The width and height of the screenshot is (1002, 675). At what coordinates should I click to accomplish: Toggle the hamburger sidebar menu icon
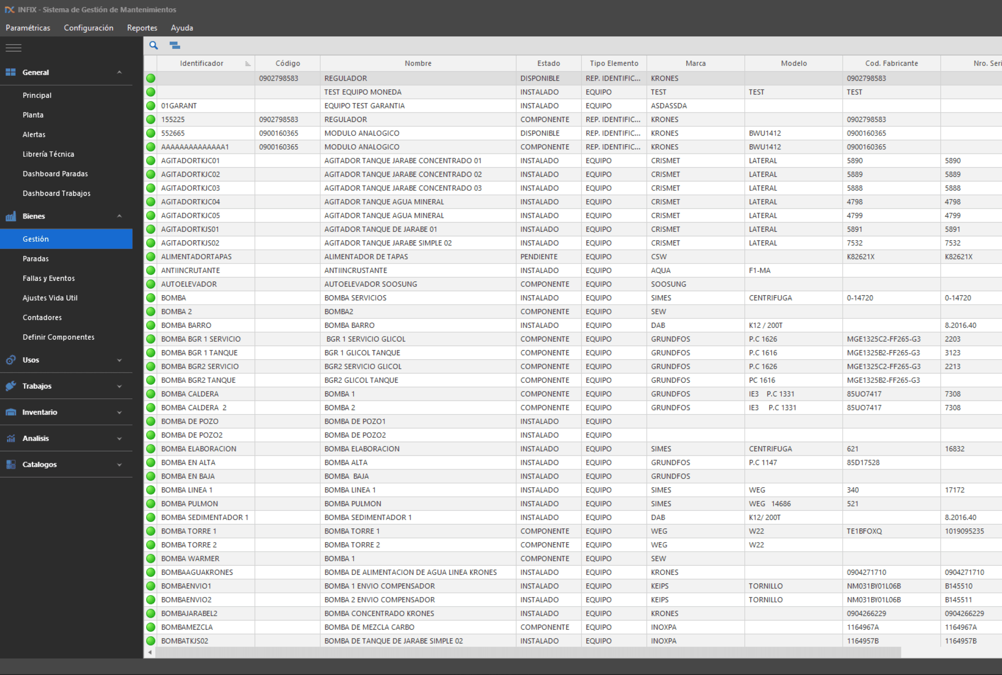pos(13,47)
